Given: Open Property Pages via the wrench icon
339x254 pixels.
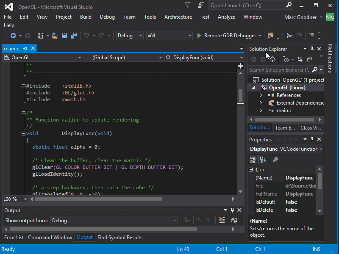Looking at the screenshot, I should tap(275, 160).
